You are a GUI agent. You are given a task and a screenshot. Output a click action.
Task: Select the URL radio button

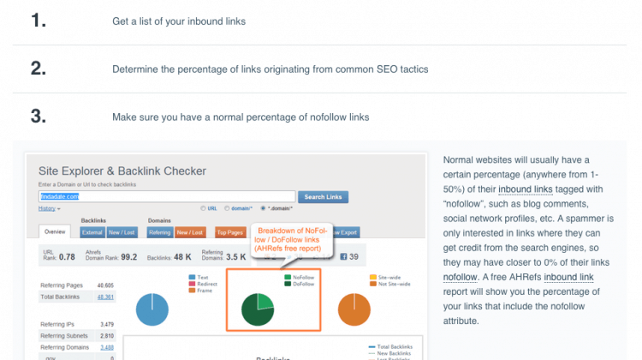tap(203, 208)
